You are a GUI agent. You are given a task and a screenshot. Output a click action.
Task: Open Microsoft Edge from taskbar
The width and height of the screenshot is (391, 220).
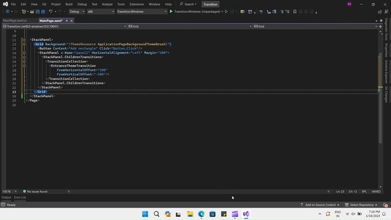pos(201,214)
